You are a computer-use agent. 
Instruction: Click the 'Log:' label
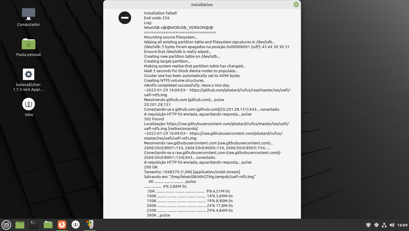coord(148,23)
